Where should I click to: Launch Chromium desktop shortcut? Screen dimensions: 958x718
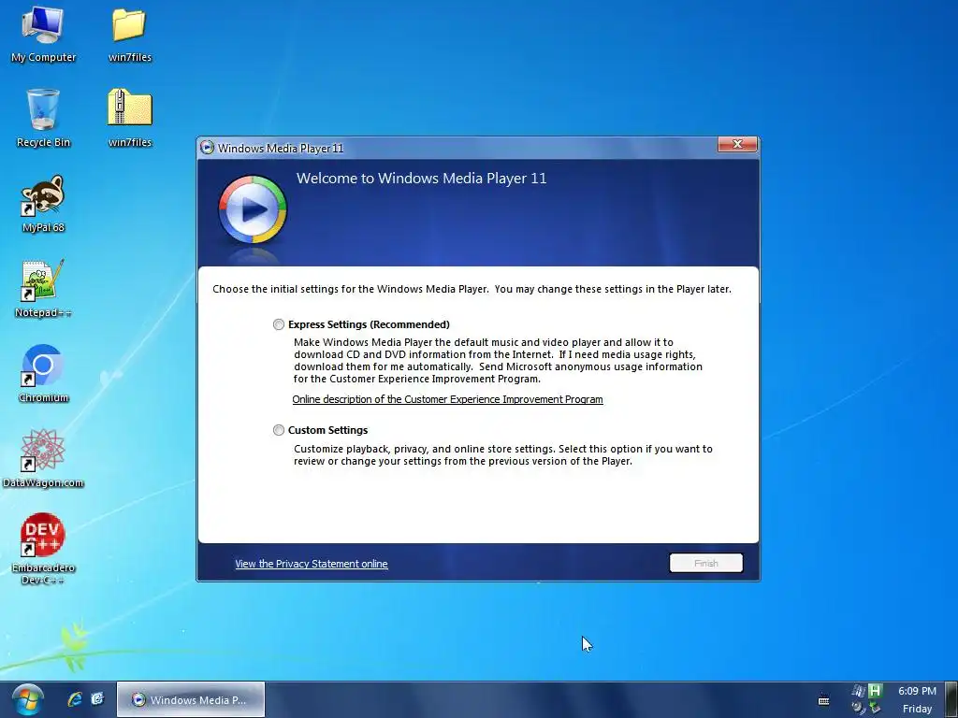coord(43,374)
